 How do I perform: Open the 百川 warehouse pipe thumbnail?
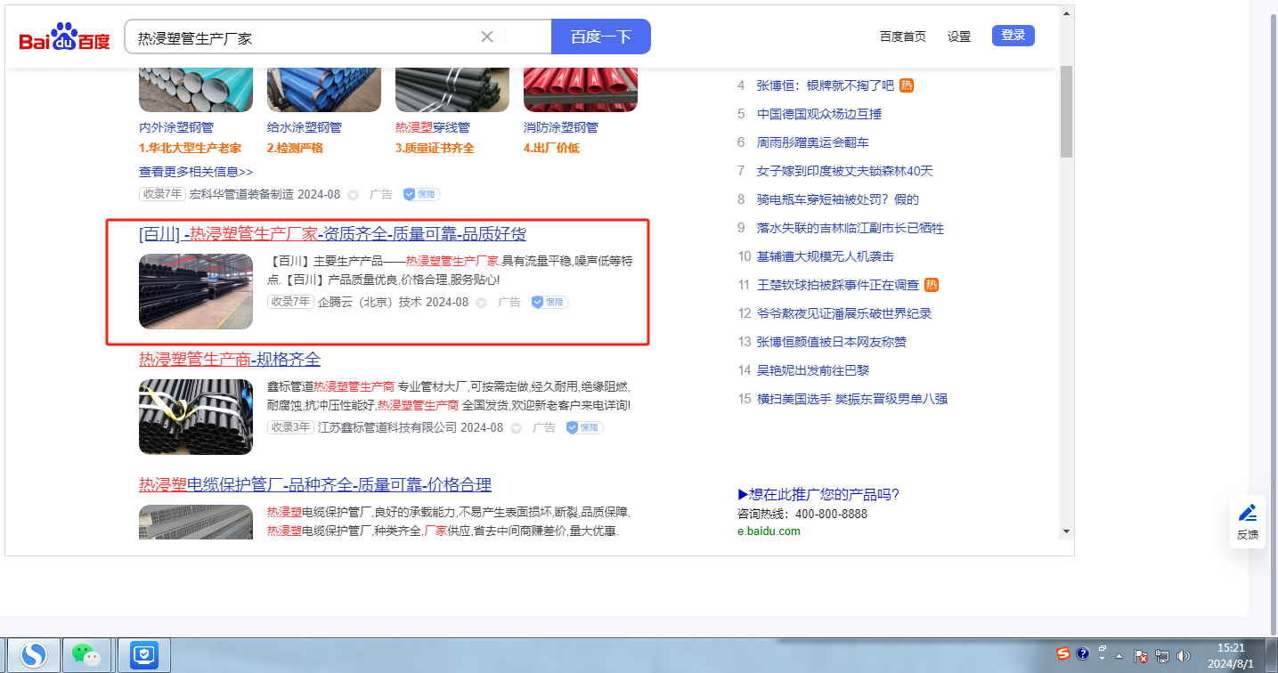tap(196, 291)
